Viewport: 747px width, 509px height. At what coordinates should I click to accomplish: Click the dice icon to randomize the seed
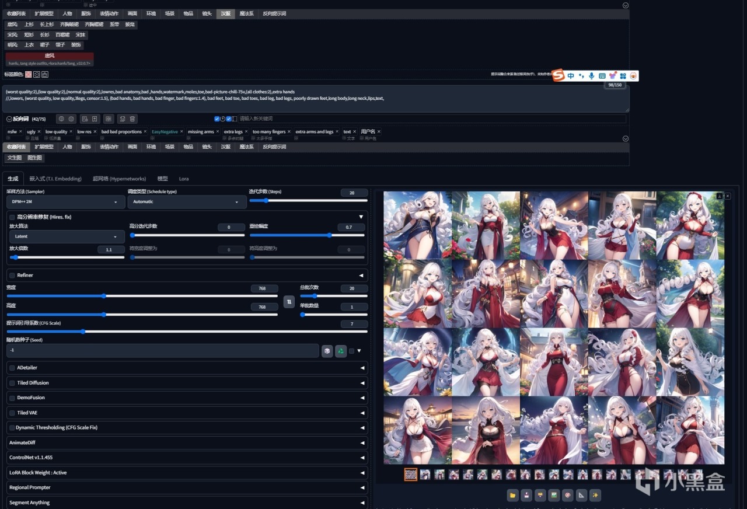coord(327,351)
